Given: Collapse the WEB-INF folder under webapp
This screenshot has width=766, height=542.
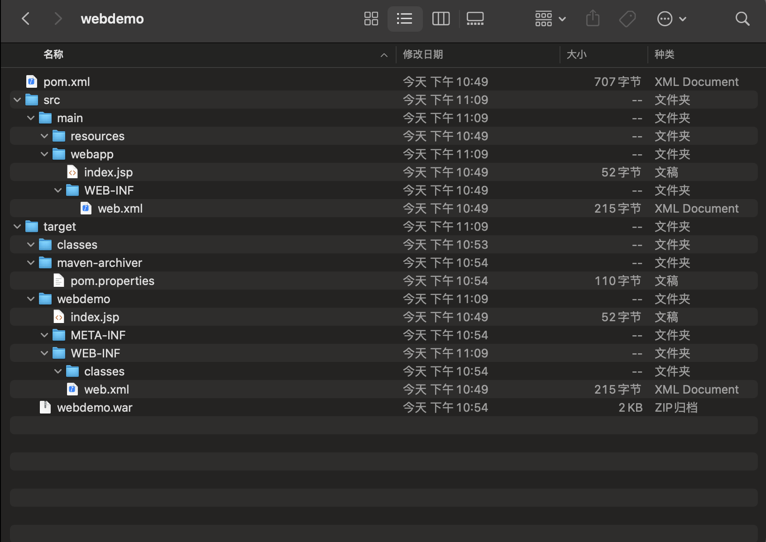Looking at the screenshot, I should [58, 190].
